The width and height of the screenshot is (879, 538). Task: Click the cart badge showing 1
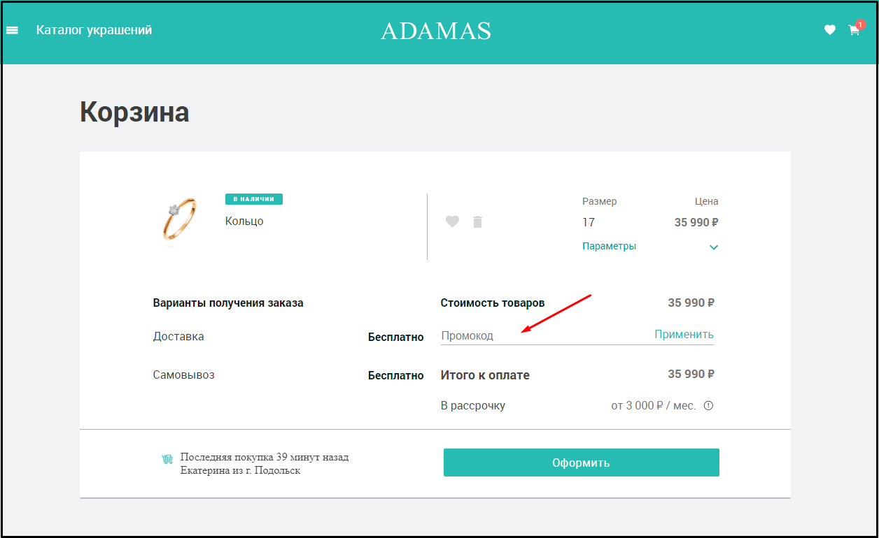tap(860, 24)
